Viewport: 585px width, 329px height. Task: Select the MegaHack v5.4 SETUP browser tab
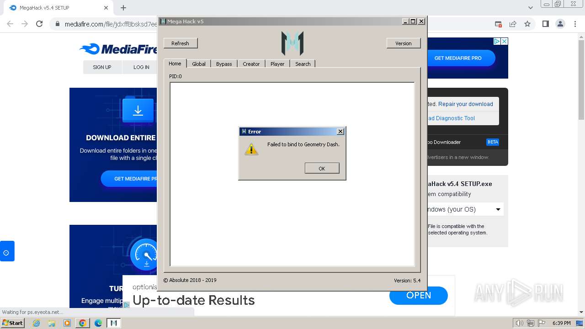(x=57, y=8)
